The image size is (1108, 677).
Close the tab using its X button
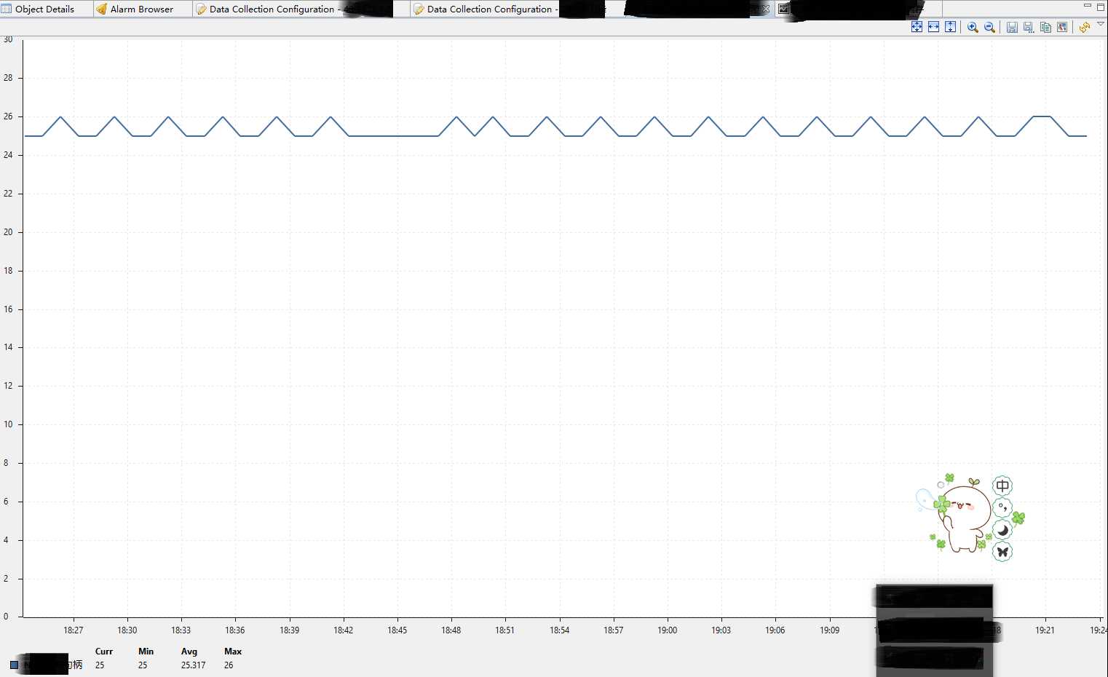(765, 9)
